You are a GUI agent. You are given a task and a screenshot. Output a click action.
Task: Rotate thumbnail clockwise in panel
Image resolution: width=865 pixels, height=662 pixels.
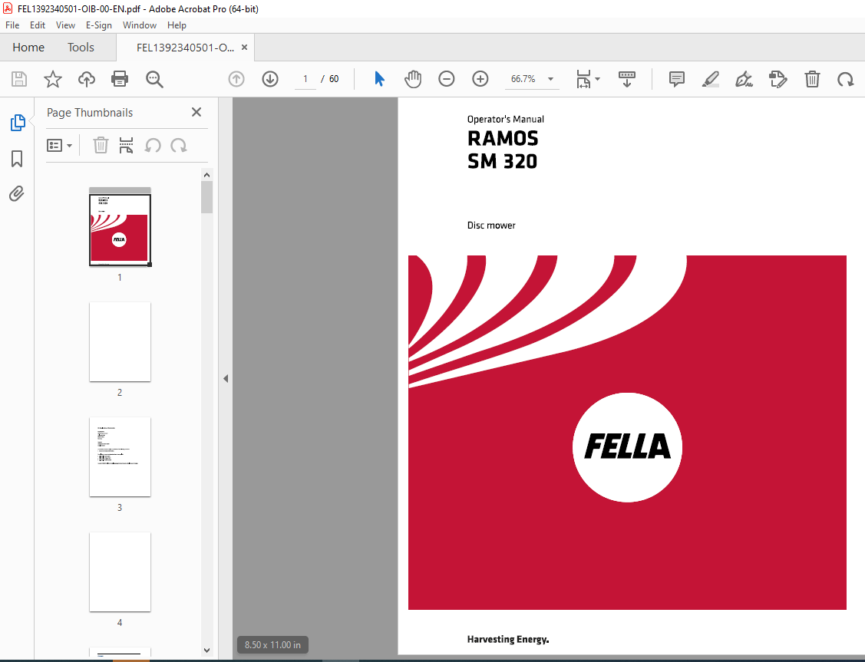pyautogui.click(x=179, y=146)
